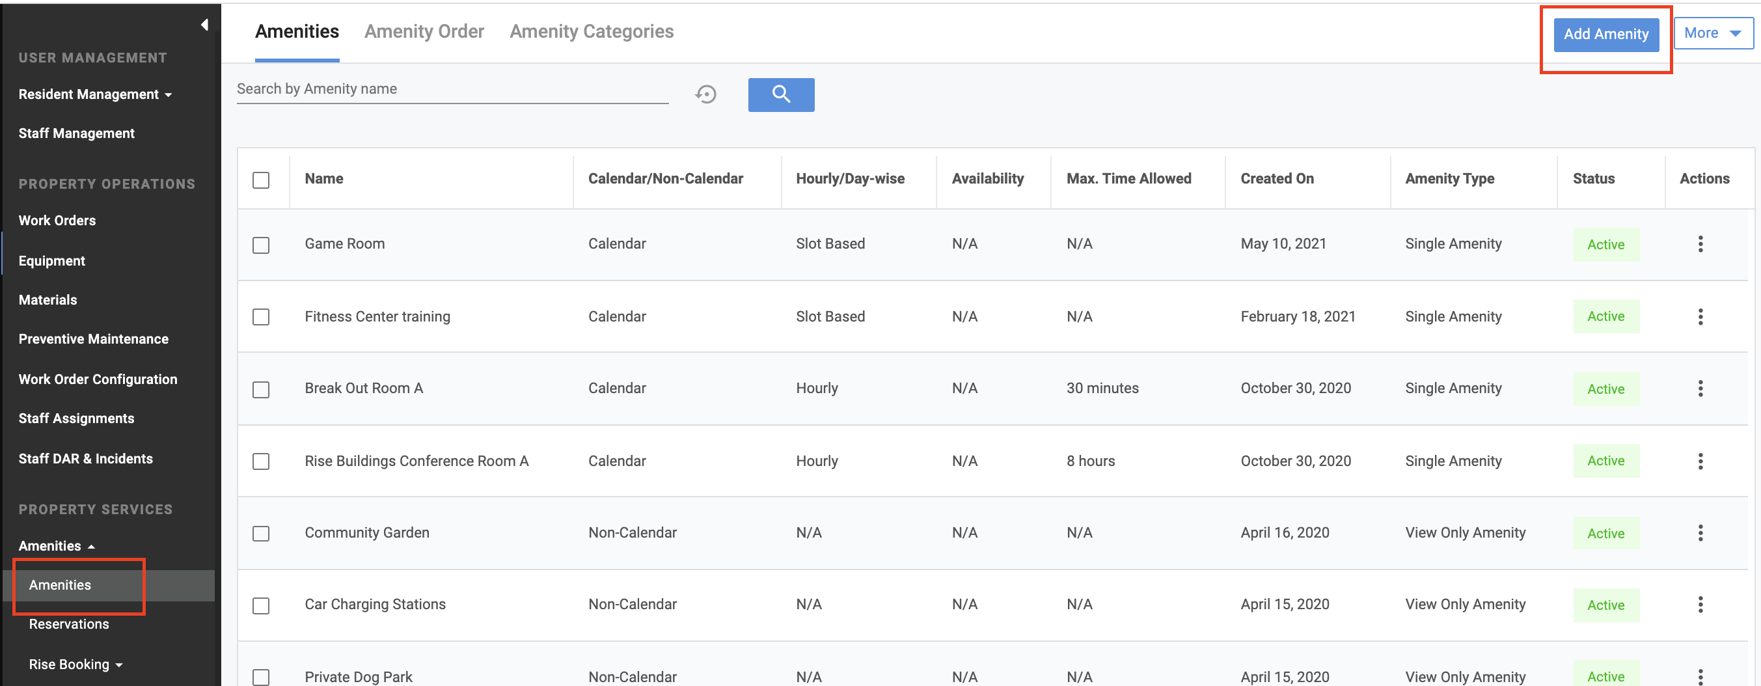The height and width of the screenshot is (686, 1761).
Task: Check the Game Room row checkbox
Action: (x=261, y=245)
